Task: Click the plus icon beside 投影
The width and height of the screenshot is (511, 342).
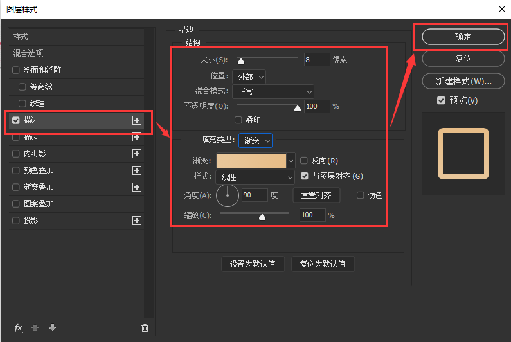Action: pyautogui.click(x=137, y=221)
